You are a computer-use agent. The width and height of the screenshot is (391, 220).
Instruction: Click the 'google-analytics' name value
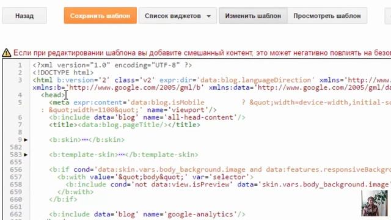pyautogui.click(x=200, y=215)
